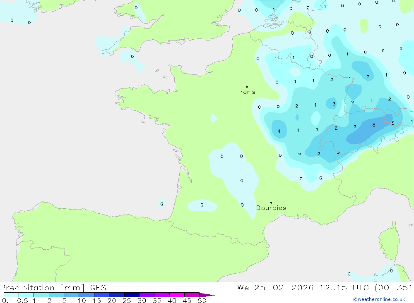The width and height of the screenshot is (414, 303).
Task: Click the Dourbies location dot marker
Action: [271, 203]
